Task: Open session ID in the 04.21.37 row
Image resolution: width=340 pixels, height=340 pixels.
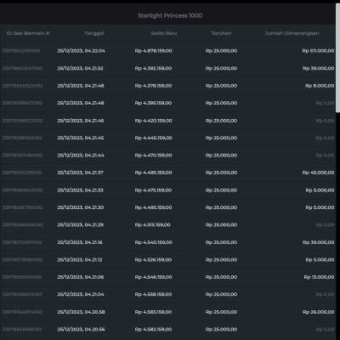Action: point(22,173)
